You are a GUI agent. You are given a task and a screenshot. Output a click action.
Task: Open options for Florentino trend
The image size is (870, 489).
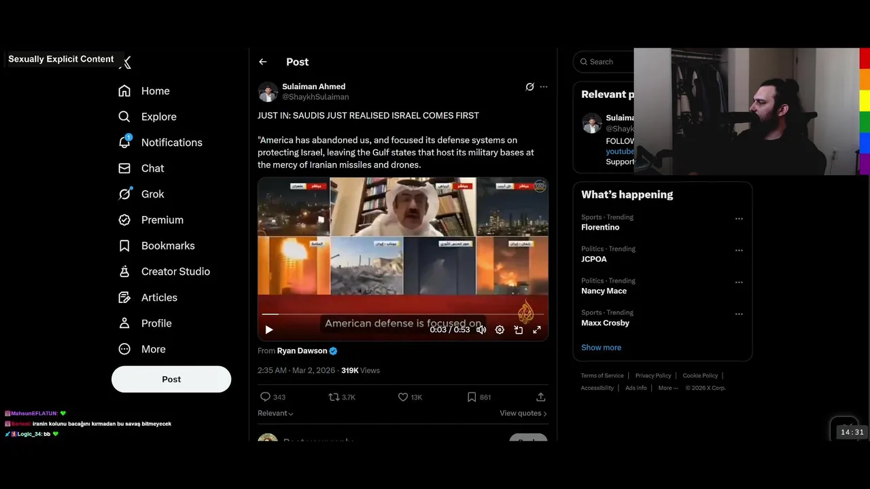point(739,219)
